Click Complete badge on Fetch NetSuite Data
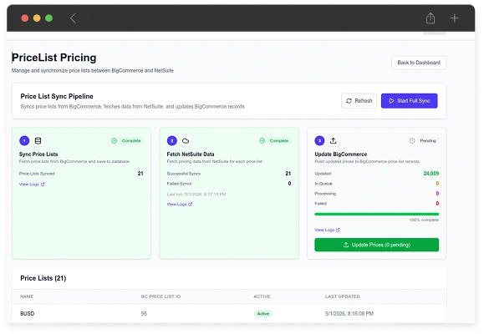This screenshot has width=484, height=334. tap(279, 140)
